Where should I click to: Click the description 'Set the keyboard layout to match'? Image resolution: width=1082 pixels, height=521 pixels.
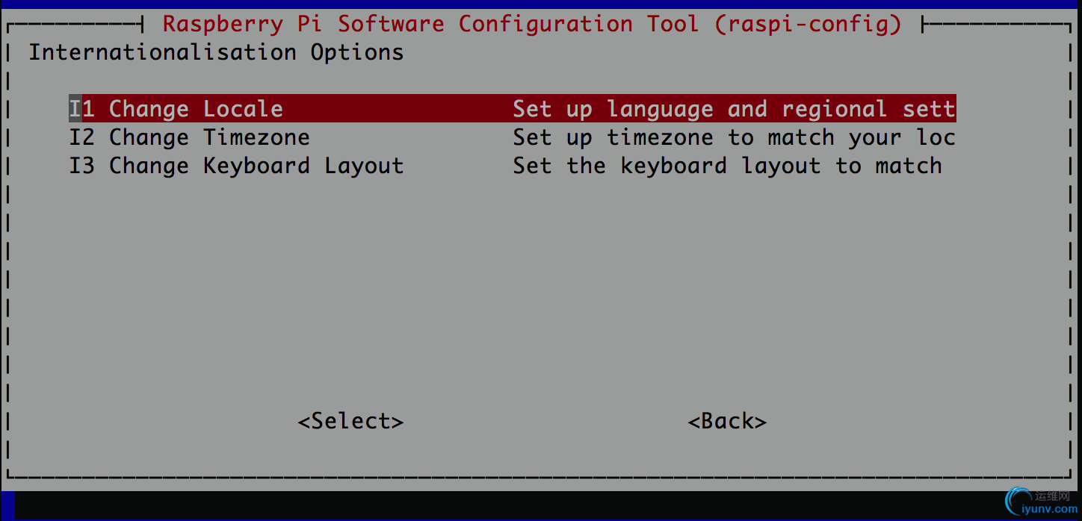tap(727, 166)
